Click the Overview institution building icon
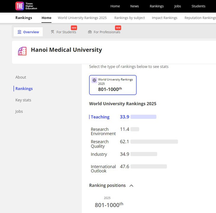Image resolution: width=216 pixels, height=213 pixels. [x=20, y=32]
